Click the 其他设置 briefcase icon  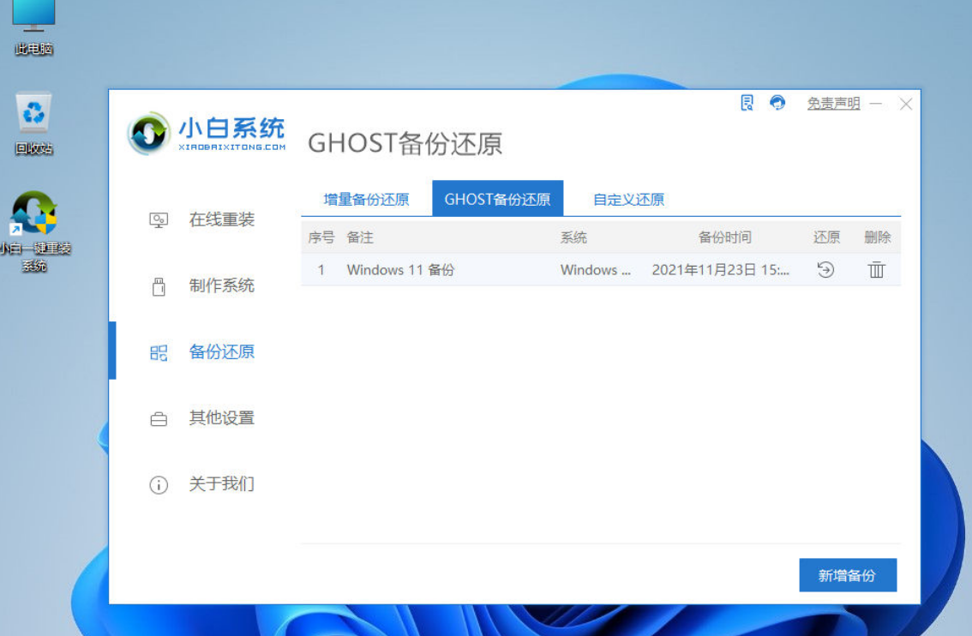[159, 419]
